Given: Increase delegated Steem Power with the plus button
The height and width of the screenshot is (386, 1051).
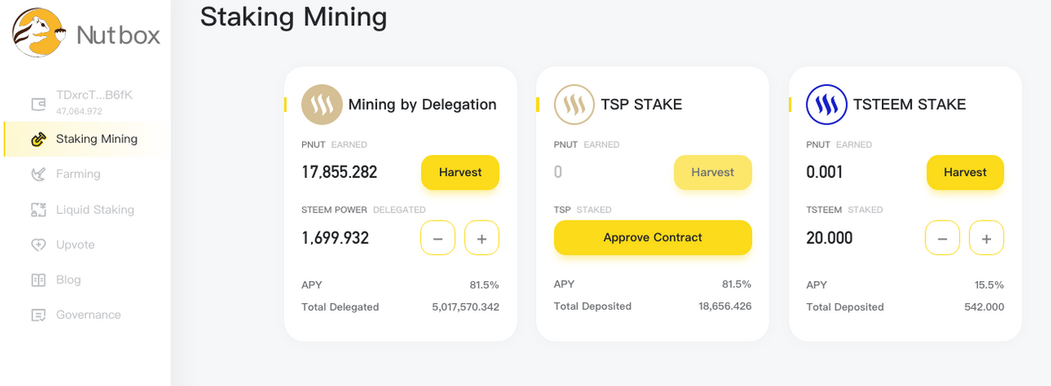Looking at the screenshot, I should click(482, 238).
